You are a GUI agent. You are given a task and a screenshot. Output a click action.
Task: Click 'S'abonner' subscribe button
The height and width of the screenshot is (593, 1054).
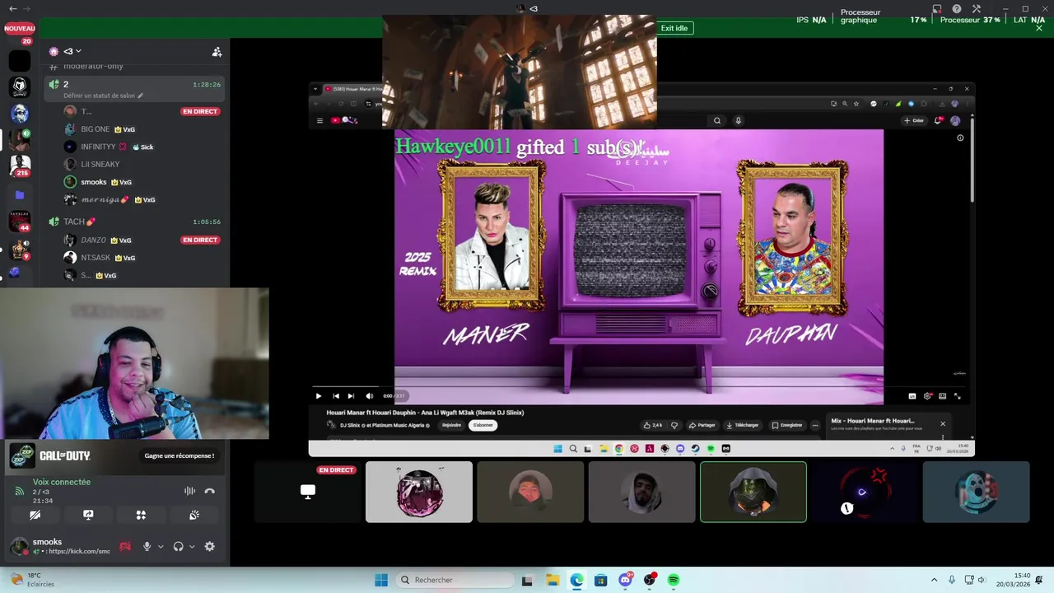pyautogui.click(x=483, y=425)
